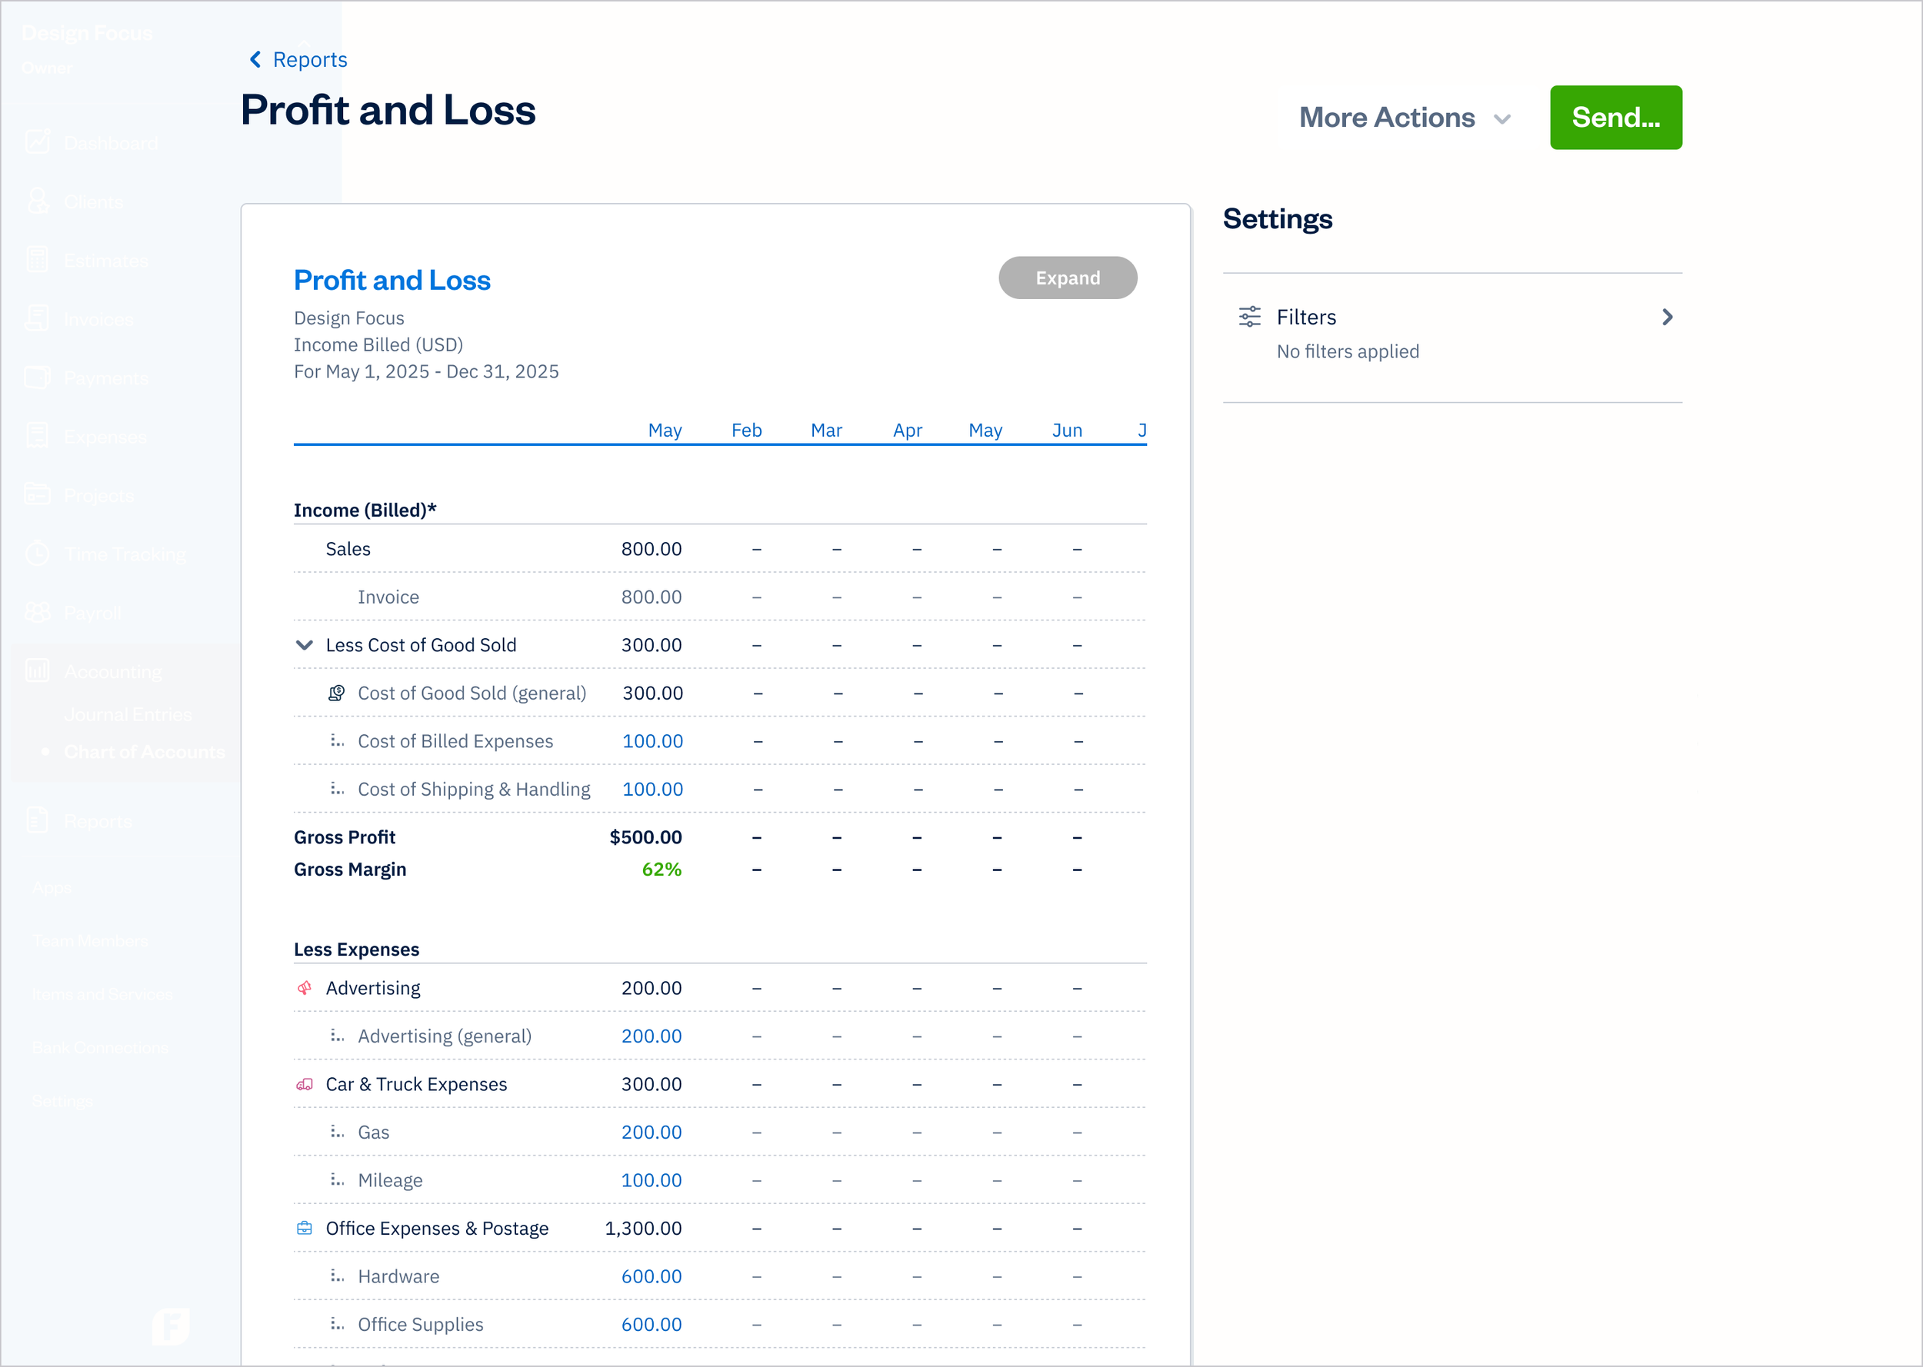This screenshot has height=1367, width=1923.
Task: Open the Dashboard from the sidebar icon
Action: tap(38, 141)
